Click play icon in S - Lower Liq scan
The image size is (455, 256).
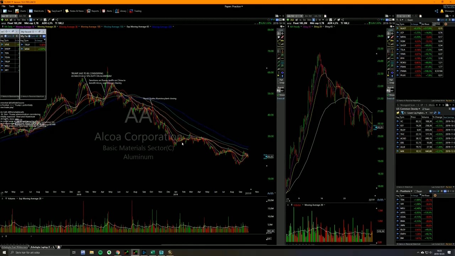pyautogui.click(x=439, y=113)
